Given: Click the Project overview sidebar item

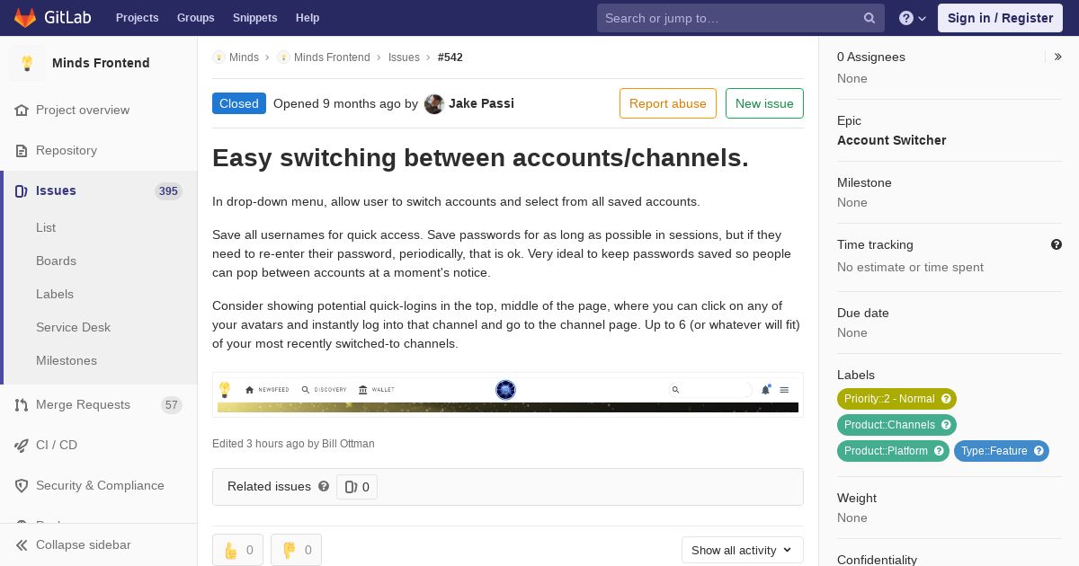Looking at the screenshot, I should (x=99, y=110).
